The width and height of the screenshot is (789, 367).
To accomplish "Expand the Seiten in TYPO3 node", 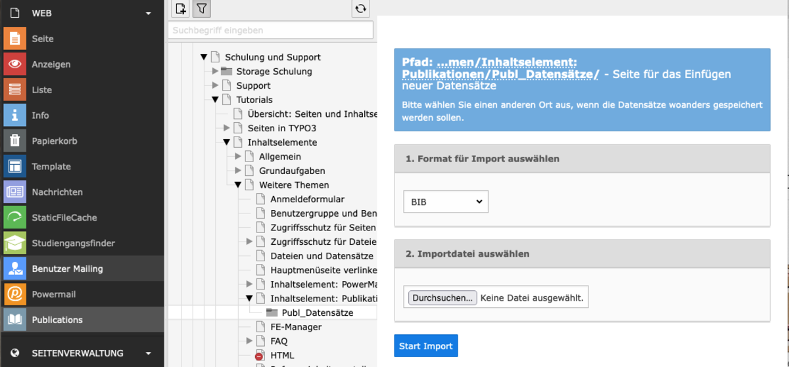I will pyautogui.click(x=227, y=128).
